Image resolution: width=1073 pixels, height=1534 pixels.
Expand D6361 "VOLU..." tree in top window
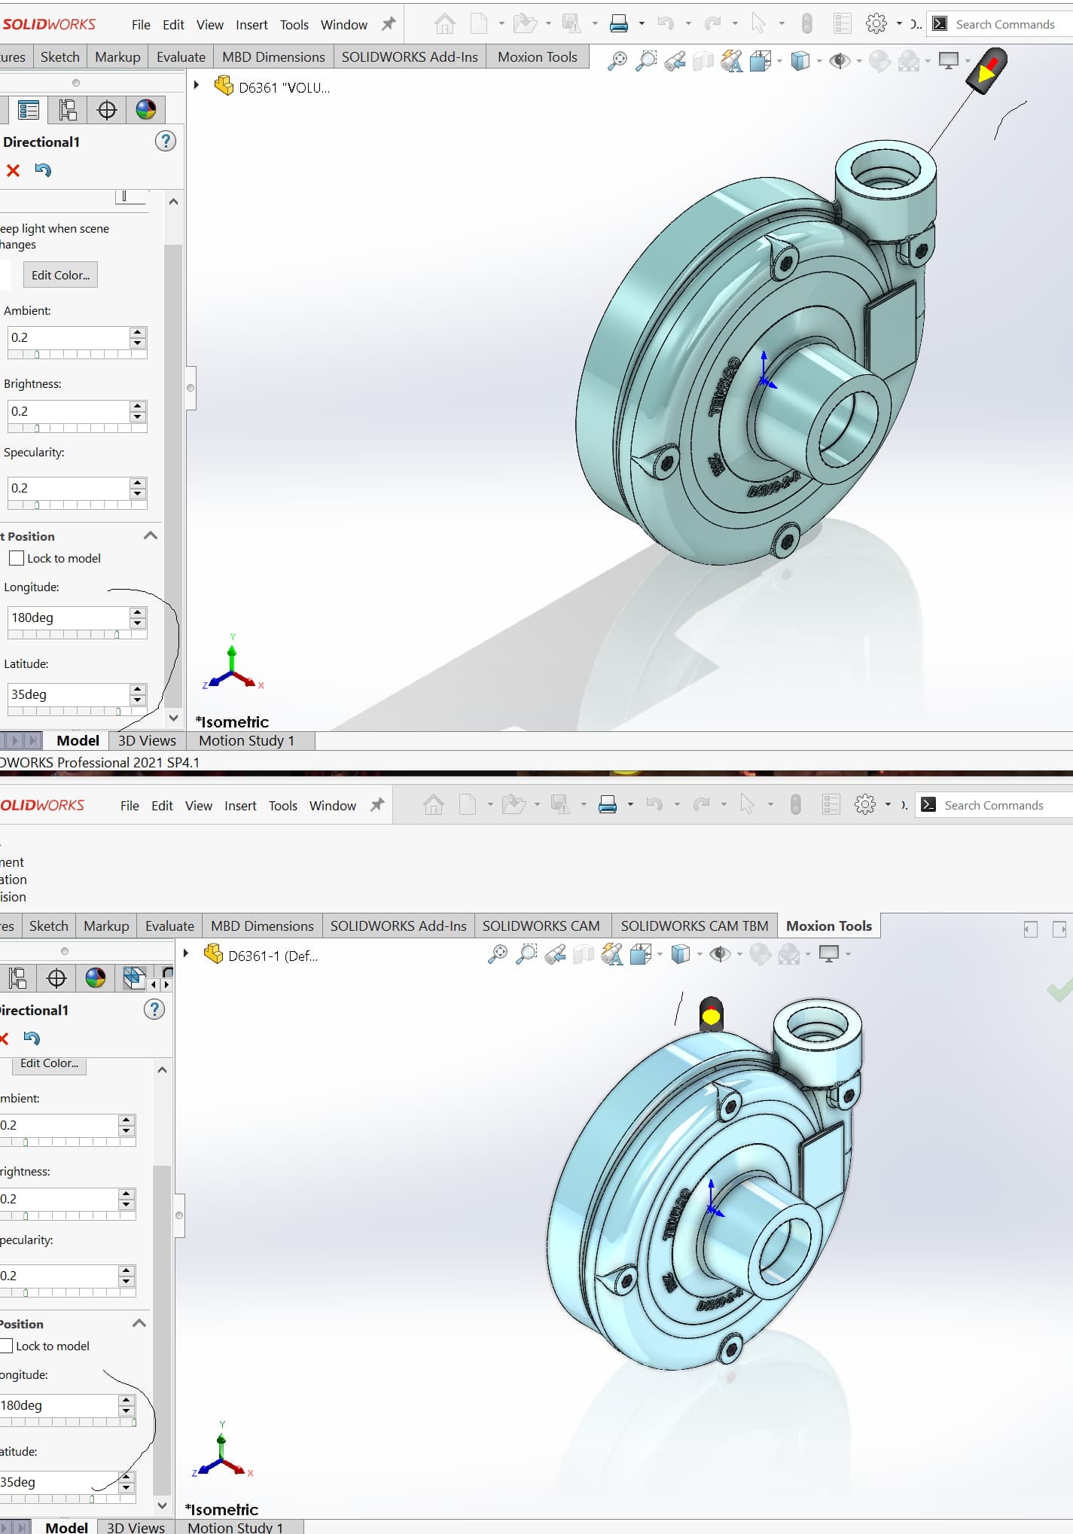coord(197,85)
